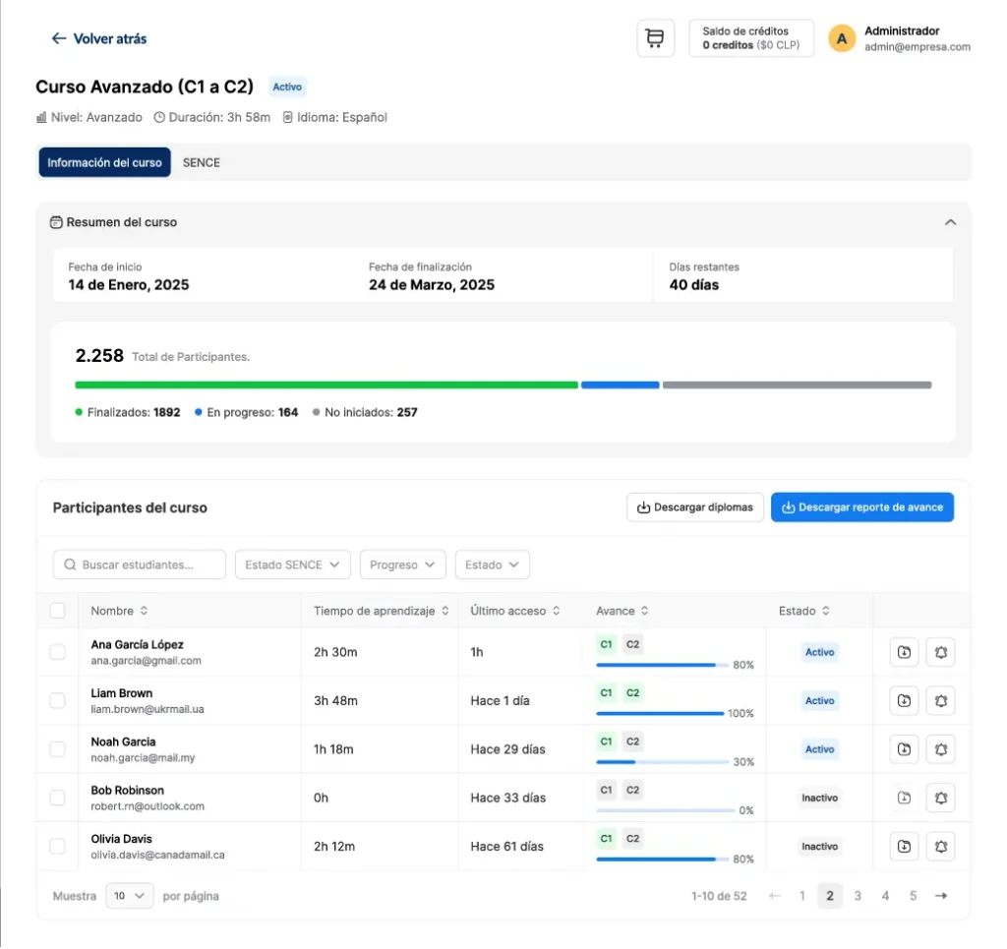The width and height of the screenshot is (1007, 949).
Task: Click Olivia Davis's notification bell icon
Action: tap(941, 846)
